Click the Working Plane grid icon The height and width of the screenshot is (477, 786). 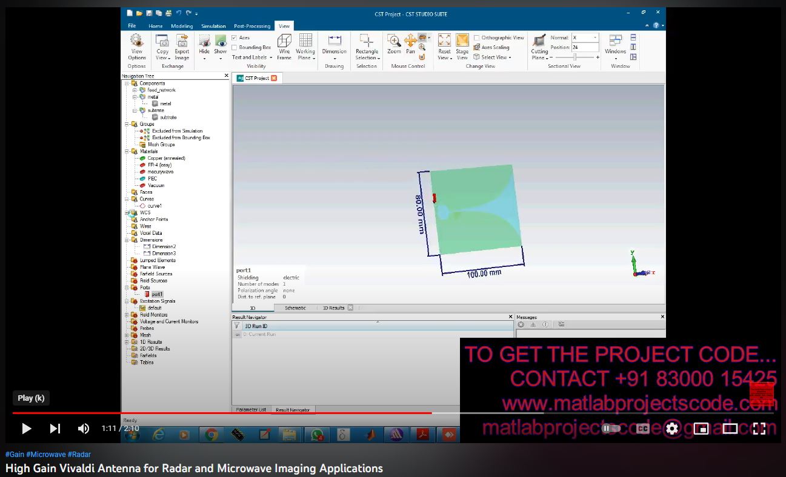pos(305,41)
